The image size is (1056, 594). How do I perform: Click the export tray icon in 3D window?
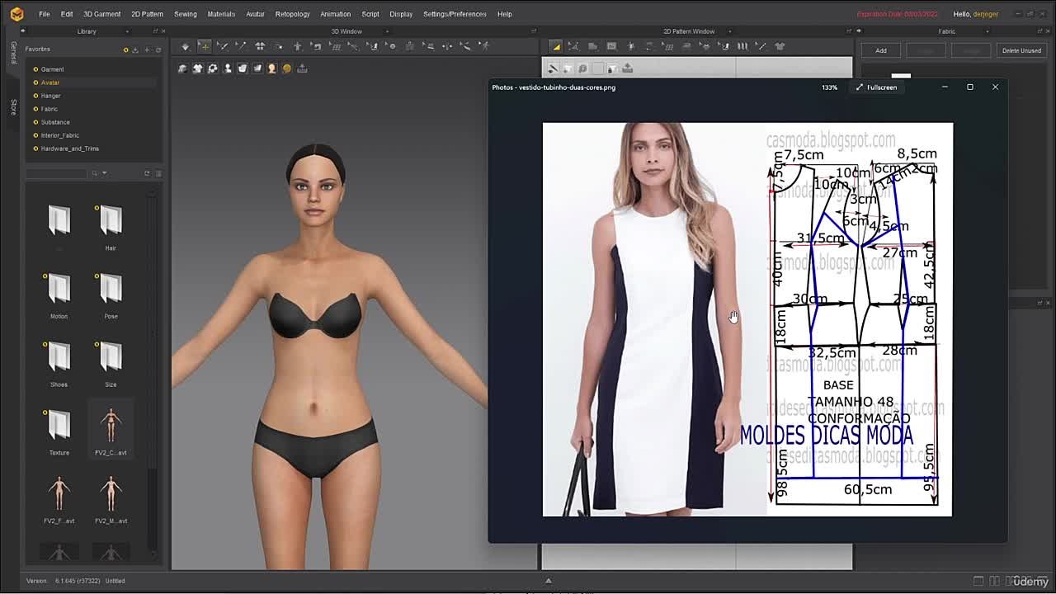pyautogui.click(x=302, y=68)
